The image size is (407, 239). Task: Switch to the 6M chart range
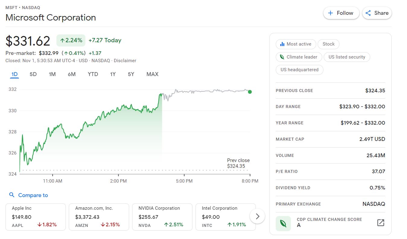click(72, 74)
